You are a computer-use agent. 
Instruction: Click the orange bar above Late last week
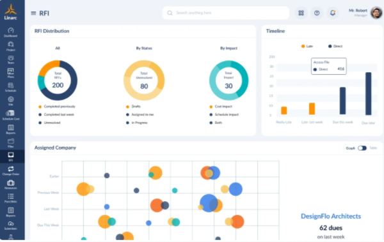(x=312, y=109)
